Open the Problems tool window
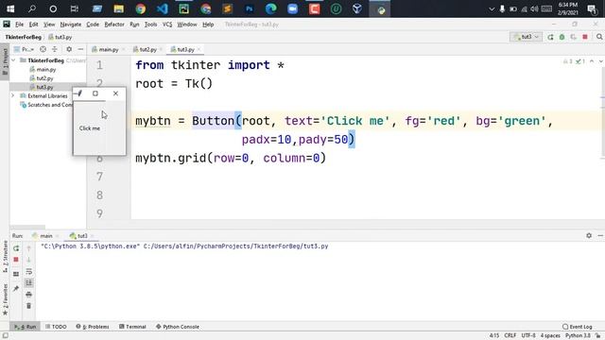Screen dimensions: 605x340 [x=93, y=327]
